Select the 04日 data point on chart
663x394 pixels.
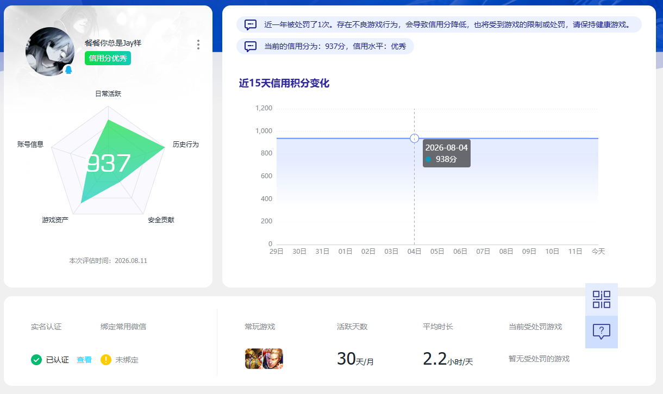415,138
